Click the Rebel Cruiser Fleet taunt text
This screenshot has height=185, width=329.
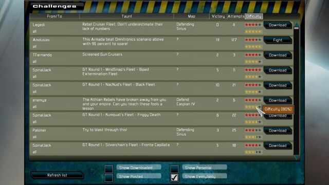122,26
